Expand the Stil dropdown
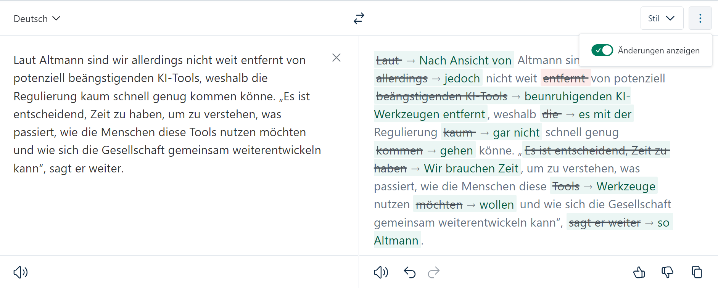Viewport: 718px width, 288px height. (x=662, y=18)
